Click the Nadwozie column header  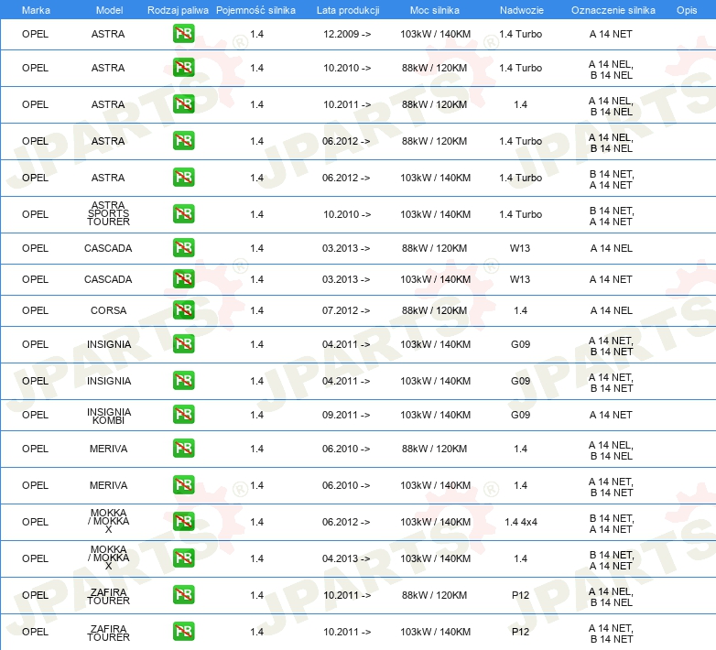(522, 10)
